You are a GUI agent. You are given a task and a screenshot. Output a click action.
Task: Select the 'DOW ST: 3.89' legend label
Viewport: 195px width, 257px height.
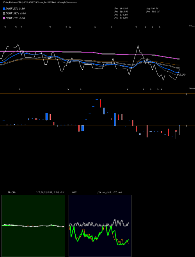tap(15, 9)
